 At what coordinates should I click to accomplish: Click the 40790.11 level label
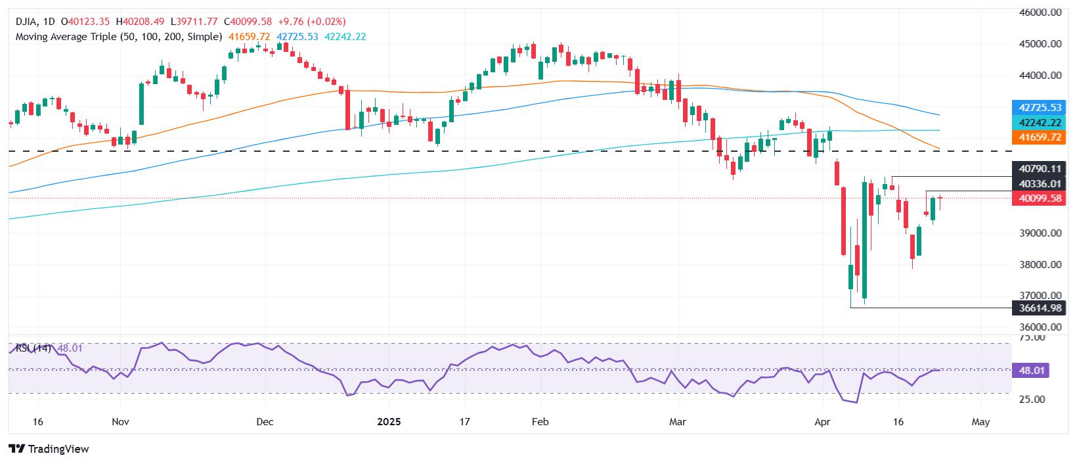pos(1038,168)
